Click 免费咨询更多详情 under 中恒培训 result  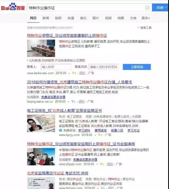85,160
